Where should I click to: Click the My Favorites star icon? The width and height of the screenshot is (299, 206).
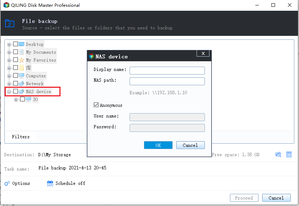click(x=21, y=60)
